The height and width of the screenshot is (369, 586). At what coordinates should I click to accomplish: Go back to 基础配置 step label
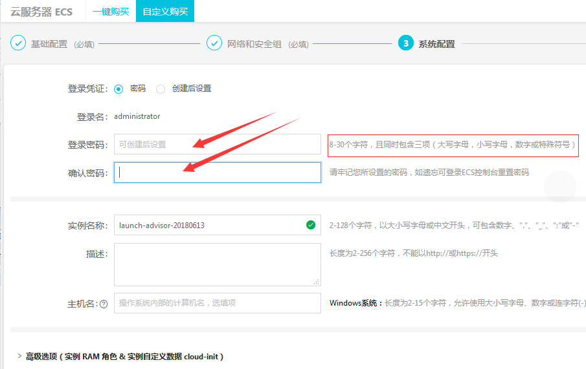pos(49,44)
